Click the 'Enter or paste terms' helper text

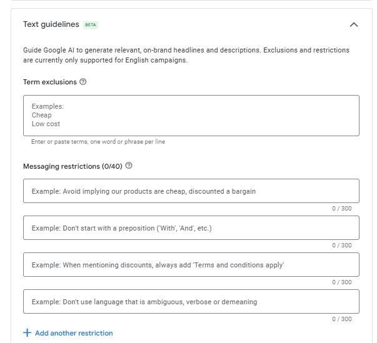[98, 142]
